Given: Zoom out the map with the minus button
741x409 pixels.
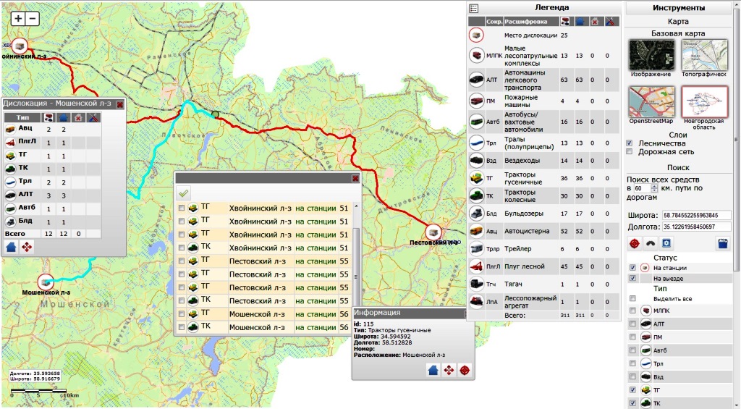Looking at the screenshot, I should click(32, 18).
